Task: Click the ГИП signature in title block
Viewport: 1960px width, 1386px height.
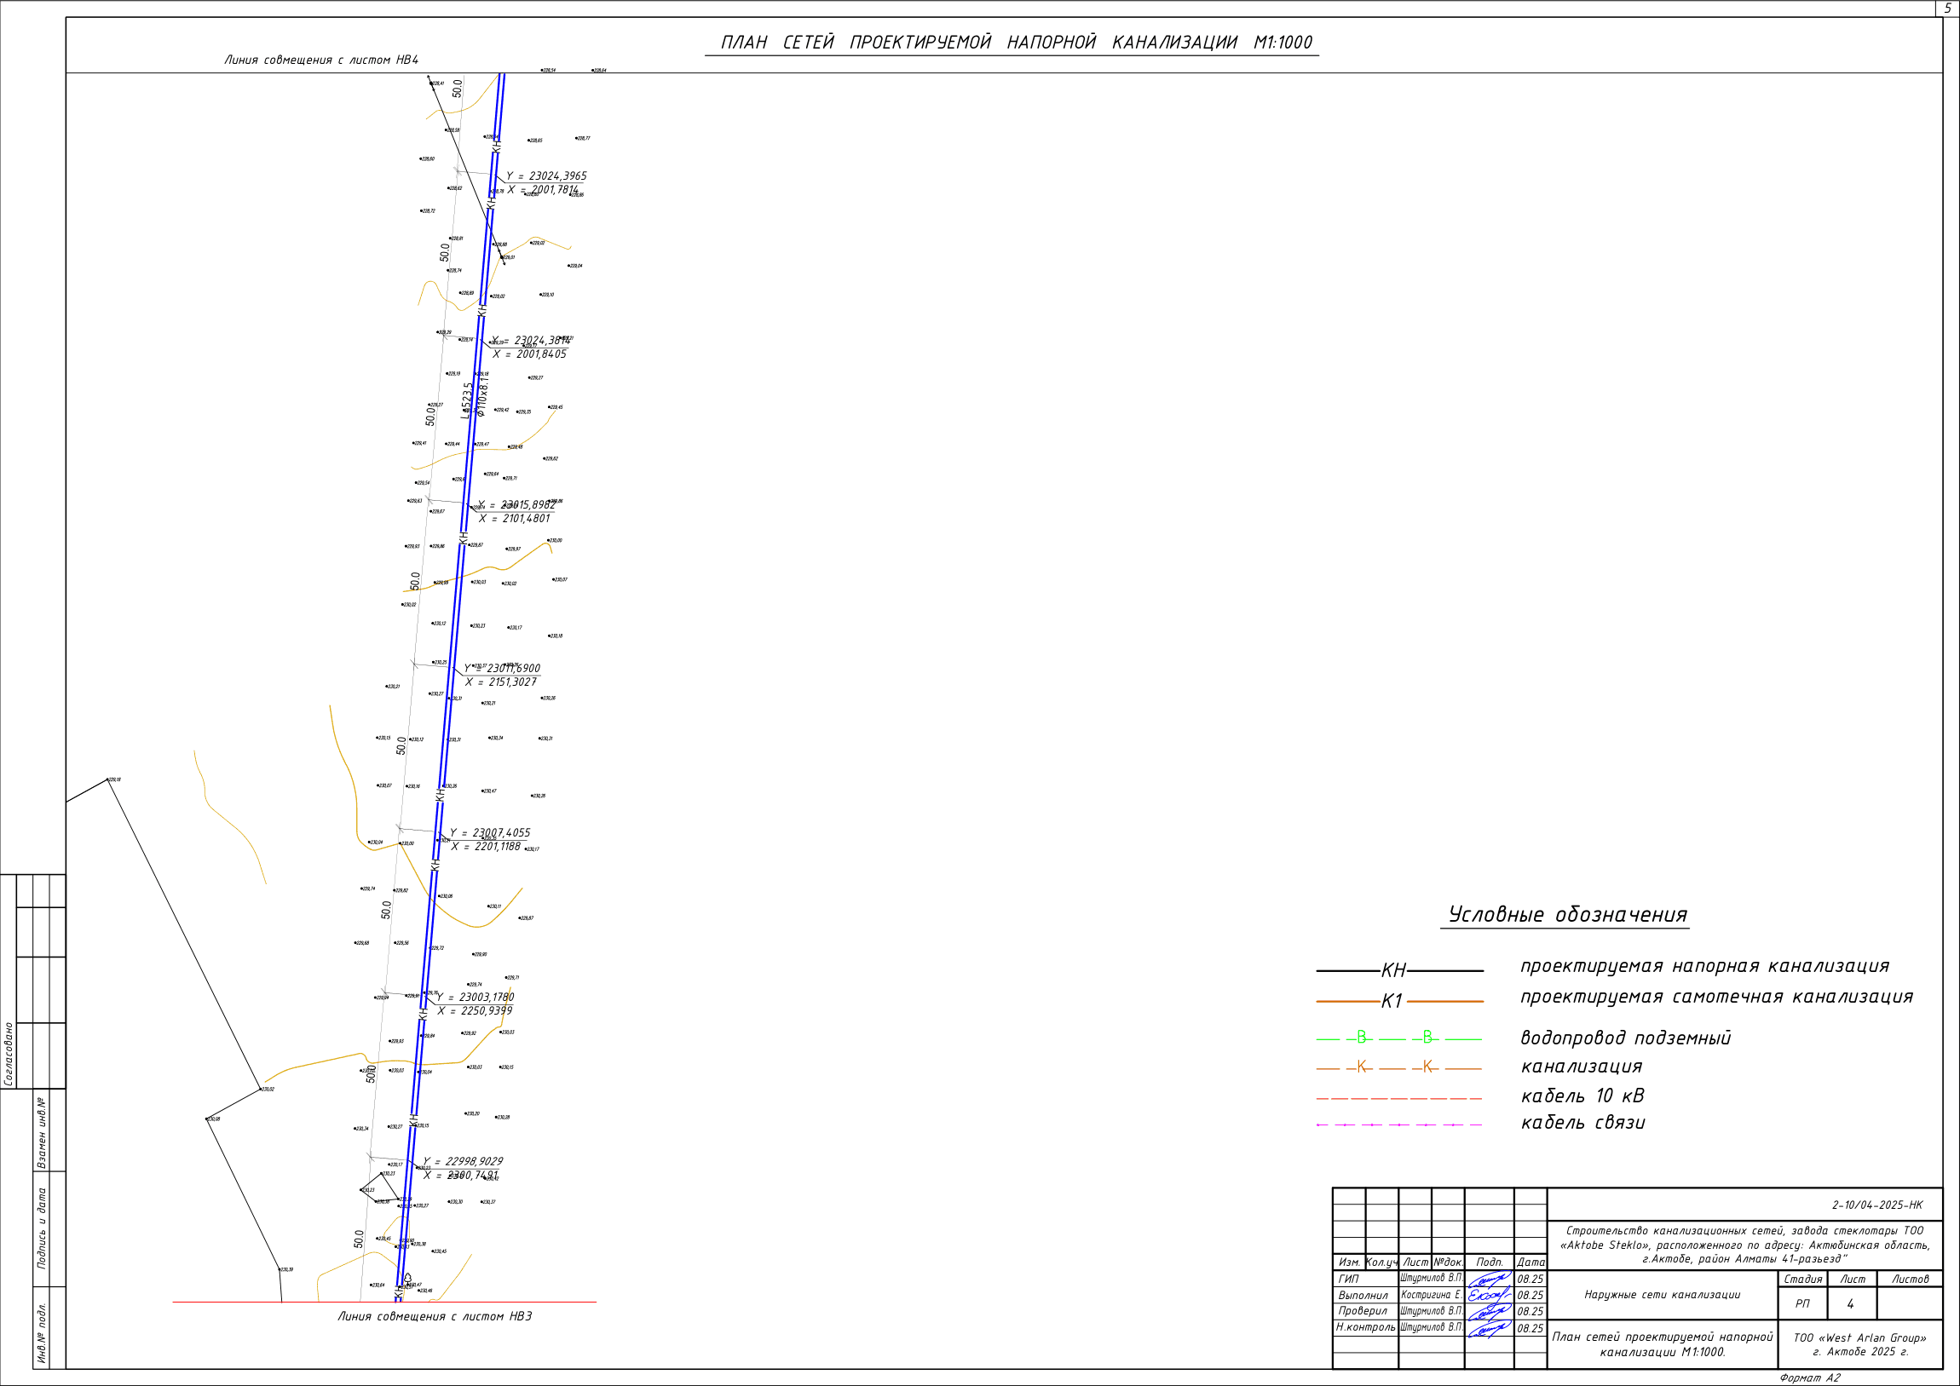Action: coord(1490,1279)
